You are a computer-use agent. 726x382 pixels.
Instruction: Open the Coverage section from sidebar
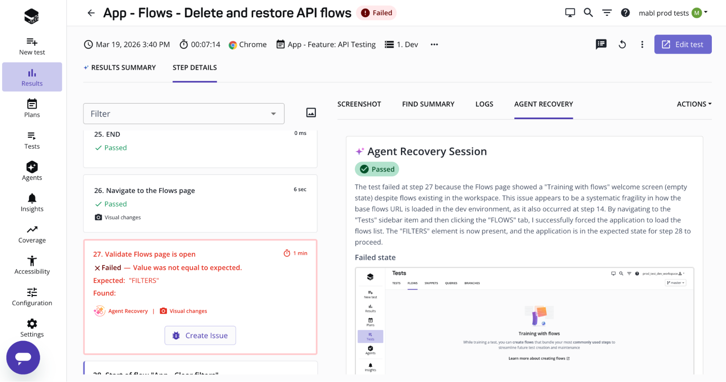coord(32,233)
